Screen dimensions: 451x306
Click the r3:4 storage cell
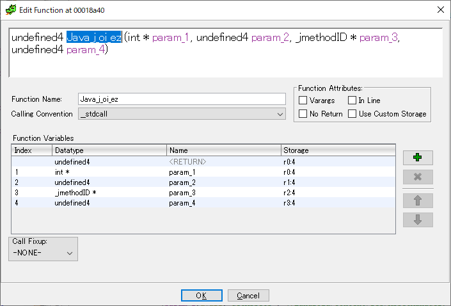click(x=338, y=203)
